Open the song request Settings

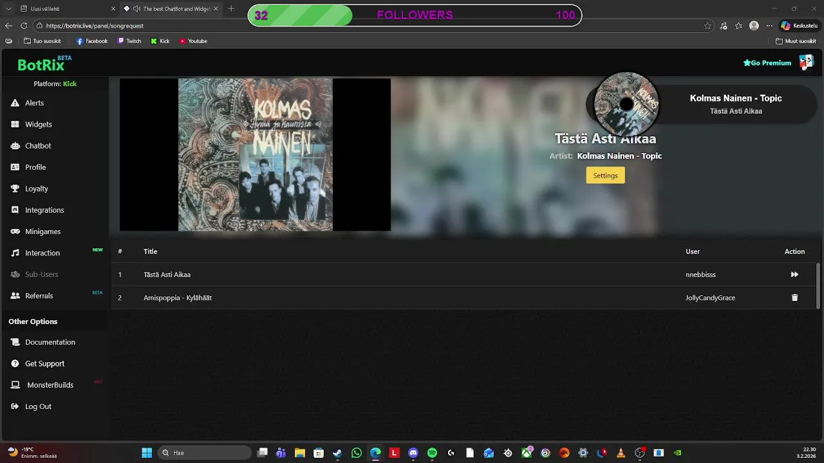pyautogui.click(x=605, y=176)
